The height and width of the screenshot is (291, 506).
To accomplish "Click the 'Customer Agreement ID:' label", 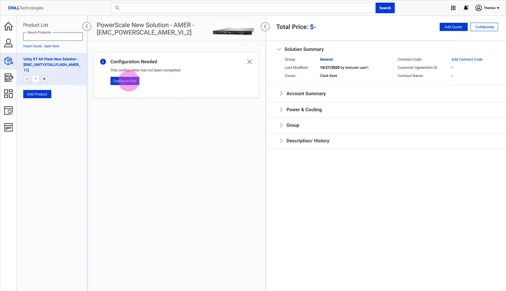I will pos(418,68).
